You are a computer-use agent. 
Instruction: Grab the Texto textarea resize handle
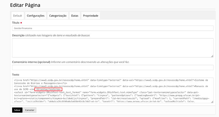coord(212,102)
